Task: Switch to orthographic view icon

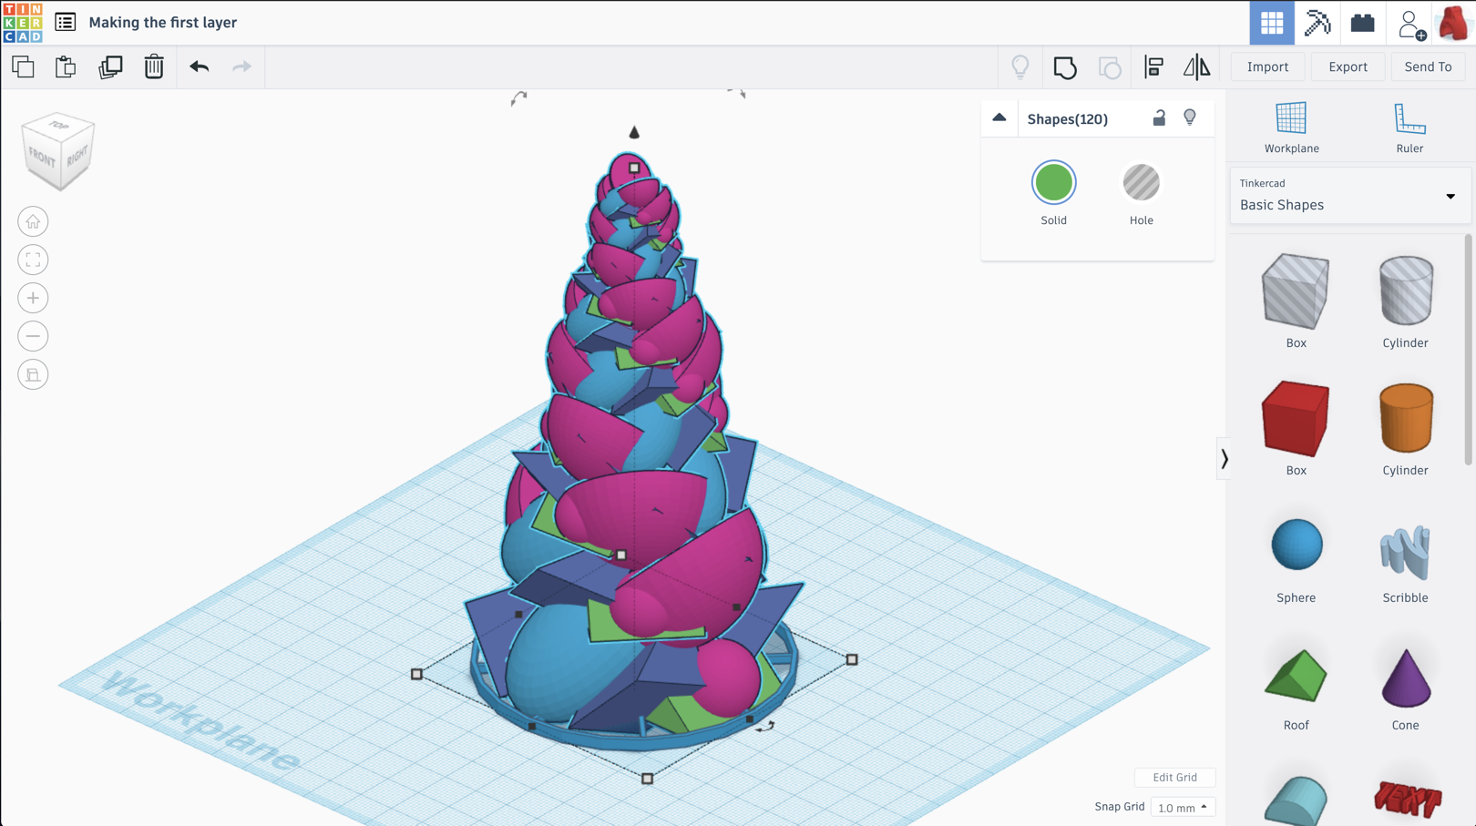Action: click(x=33, y=374)
